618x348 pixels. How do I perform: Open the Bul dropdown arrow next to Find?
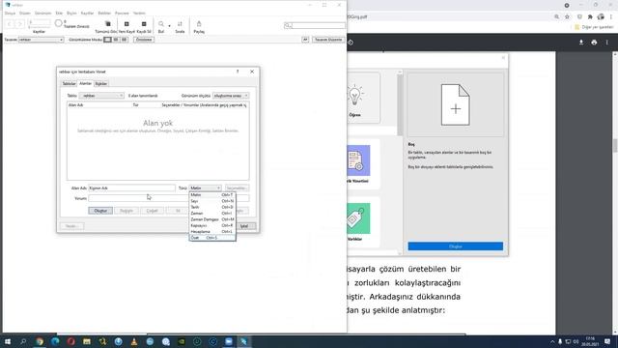pyautogui.click(x=170, y=26)
